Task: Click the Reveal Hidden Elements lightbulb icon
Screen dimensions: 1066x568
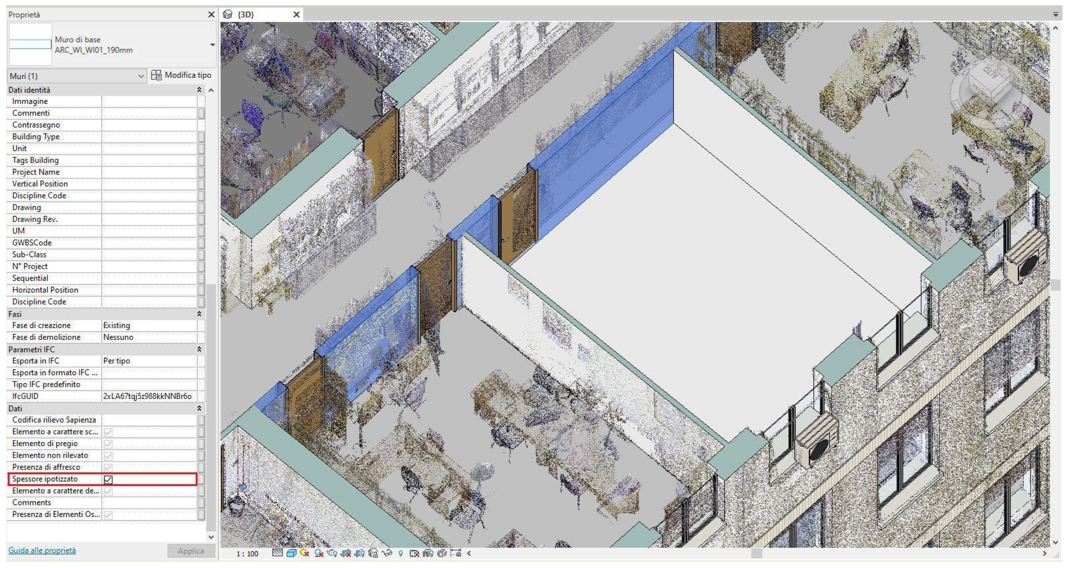Action: click(401, 554)
